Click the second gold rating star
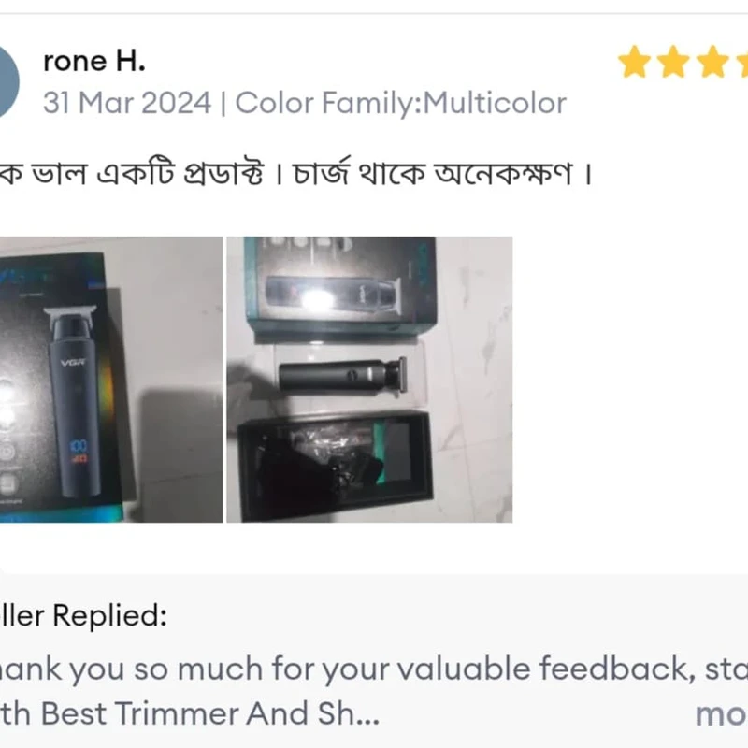The height and width of the screenshot is (748, 748). pos(673,62)
